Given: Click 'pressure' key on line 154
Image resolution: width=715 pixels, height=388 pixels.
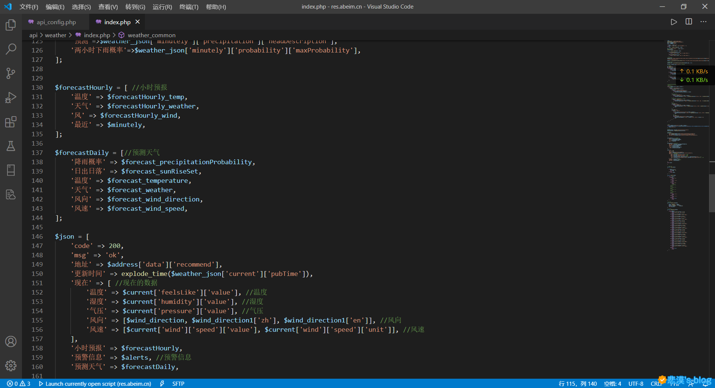Looking at the screenshot, I should tap(177, 311).
